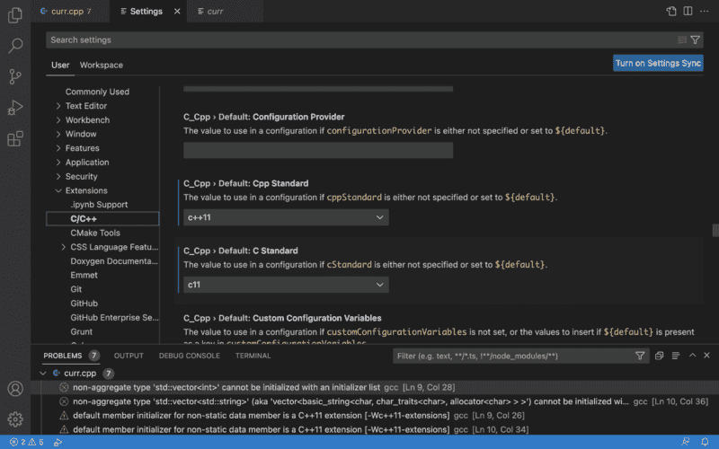Image resolution: width=719 pixels, height=449 pixels.
Task: Expand the Application settings category
Action: pyautogui.click(x=58, y=163)
